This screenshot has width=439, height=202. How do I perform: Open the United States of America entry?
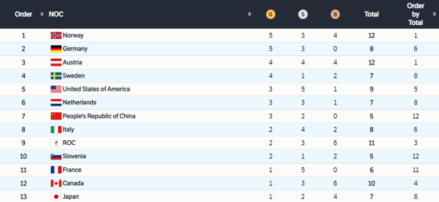tap(96, 89)
